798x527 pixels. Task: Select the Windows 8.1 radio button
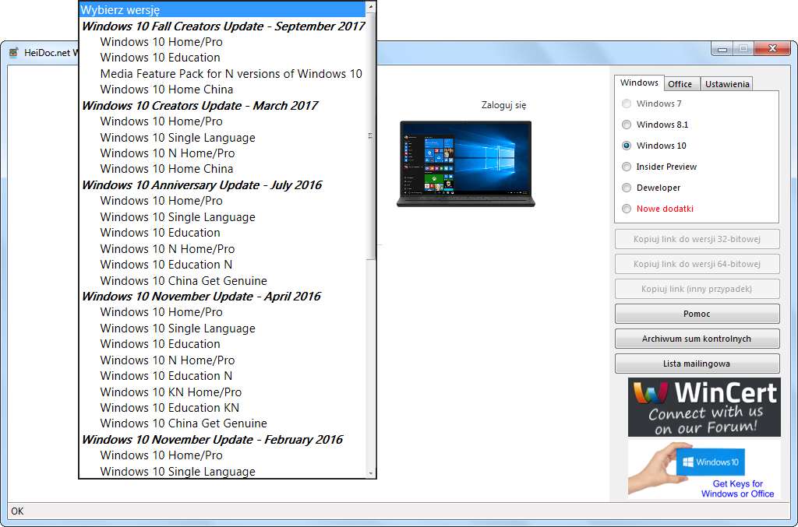627,125
